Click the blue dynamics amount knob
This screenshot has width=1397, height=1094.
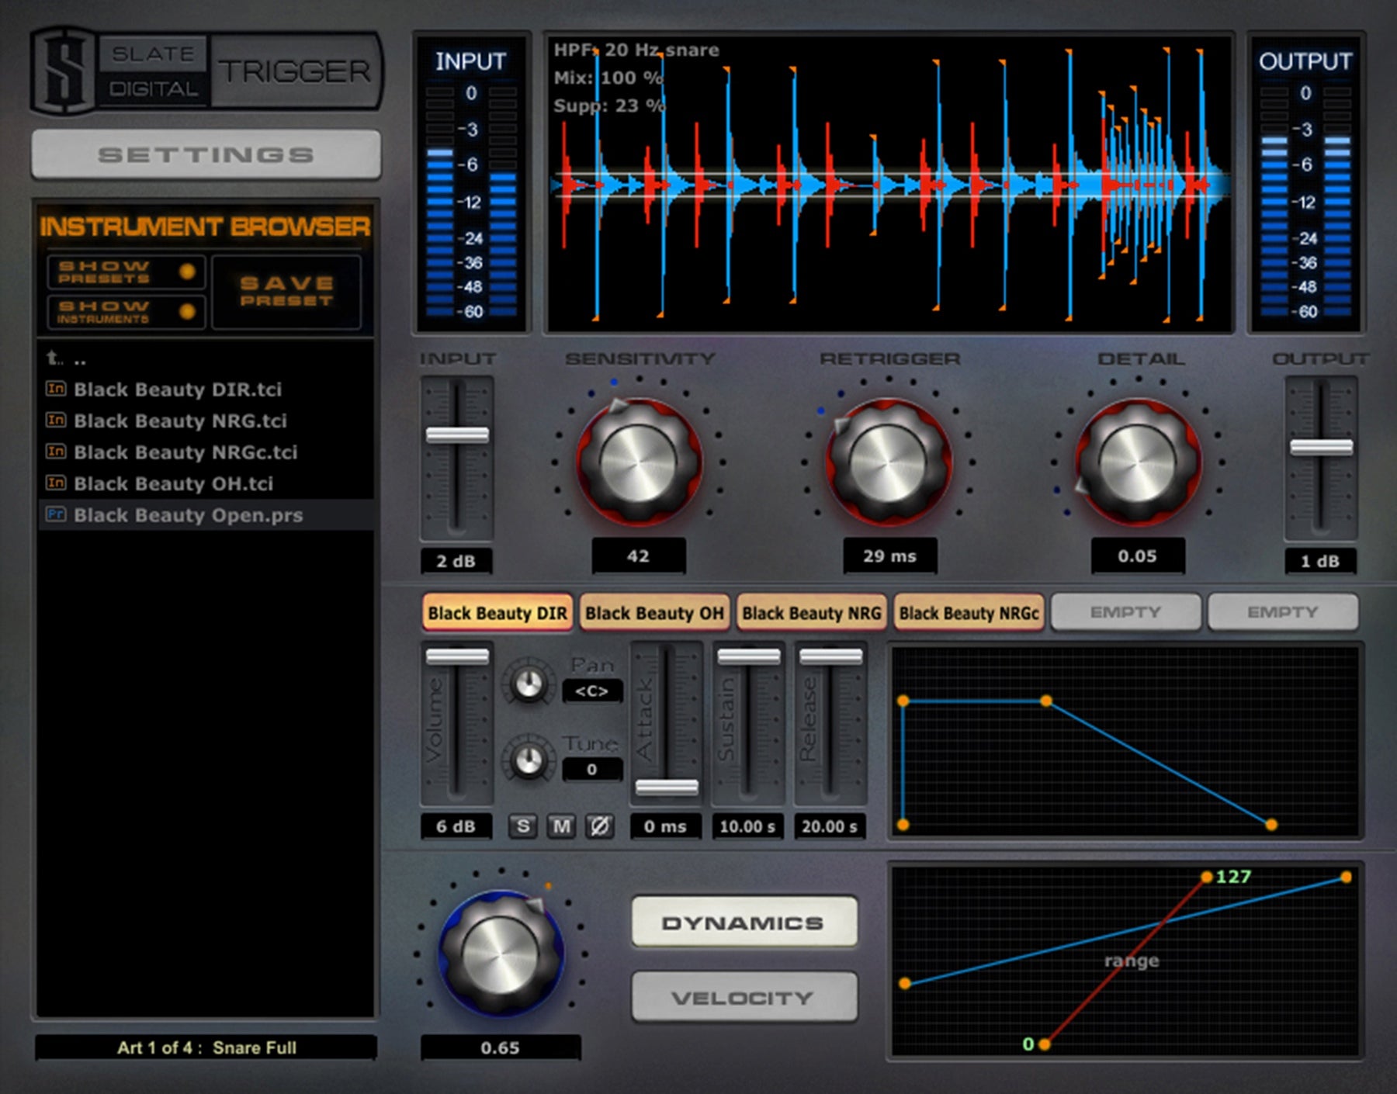pos(500,953)
